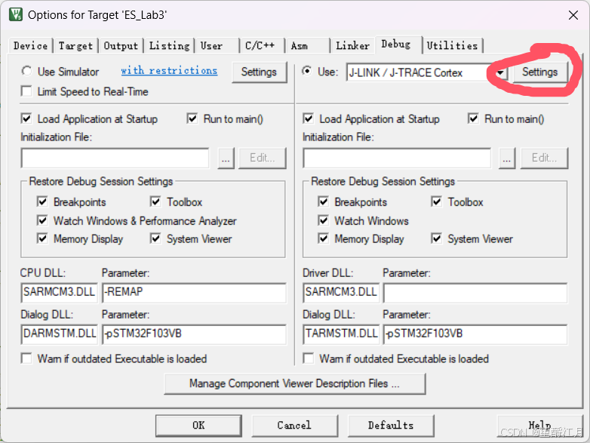Open the Listing tab
Image resolution: width=590 pixels, height=443 pixels.
tap(169, 46)
